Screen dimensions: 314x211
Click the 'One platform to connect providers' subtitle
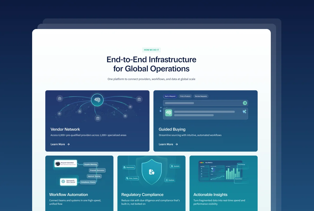coord(151,79)
